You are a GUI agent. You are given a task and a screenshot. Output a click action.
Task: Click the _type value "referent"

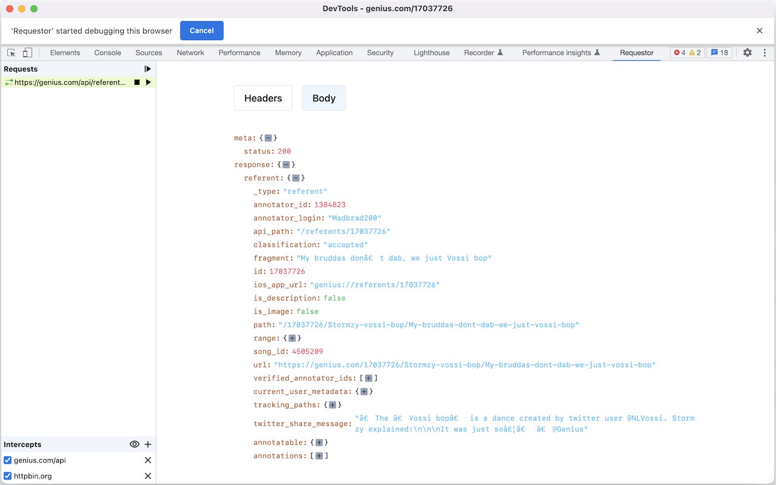[x=305, y=192]
